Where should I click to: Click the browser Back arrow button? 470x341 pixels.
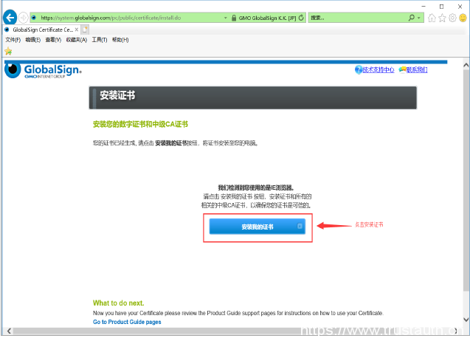pyautogui.click(x=10, y=18)
